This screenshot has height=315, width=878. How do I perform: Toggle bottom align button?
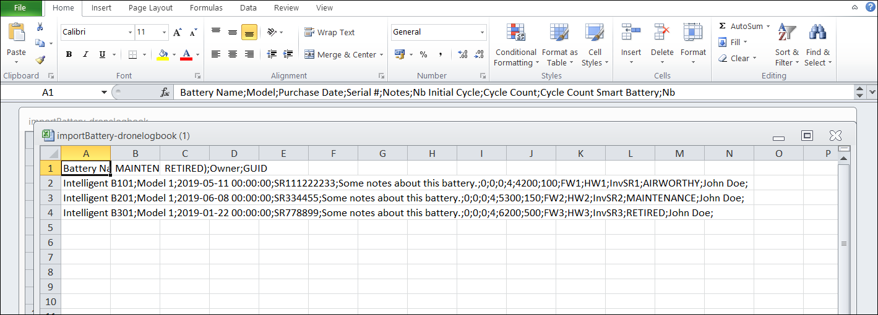(x=249, y=32)
